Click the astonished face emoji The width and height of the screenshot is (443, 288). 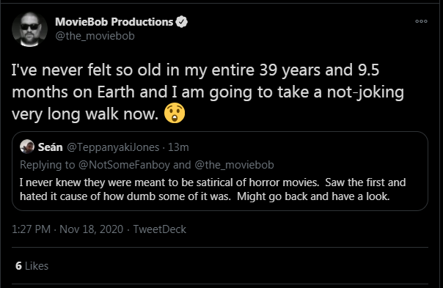(175, 113)
